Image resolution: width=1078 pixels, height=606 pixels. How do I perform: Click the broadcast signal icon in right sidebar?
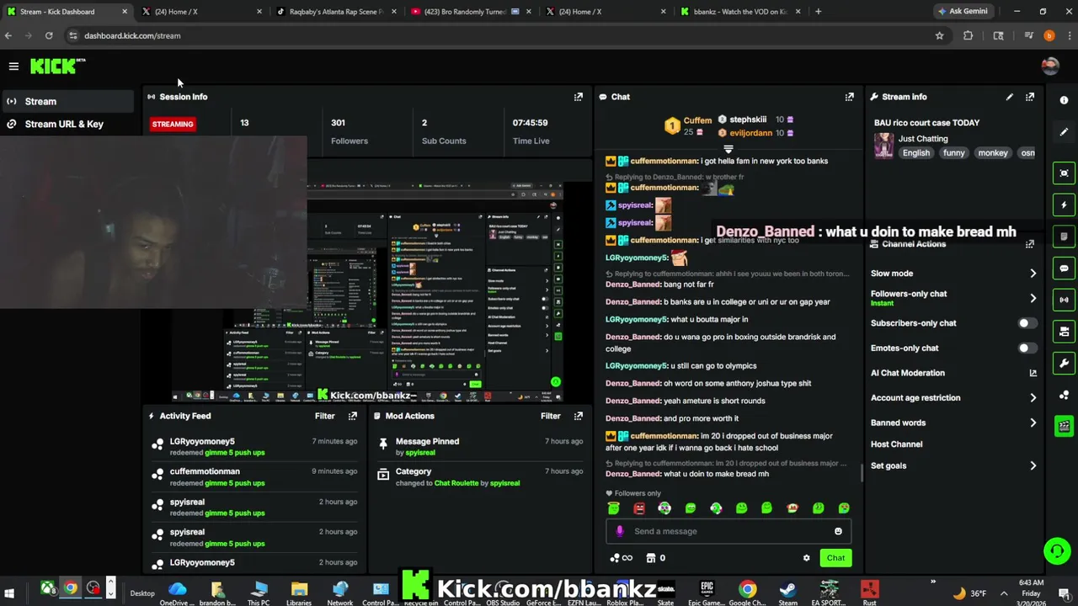(1064, 300)
